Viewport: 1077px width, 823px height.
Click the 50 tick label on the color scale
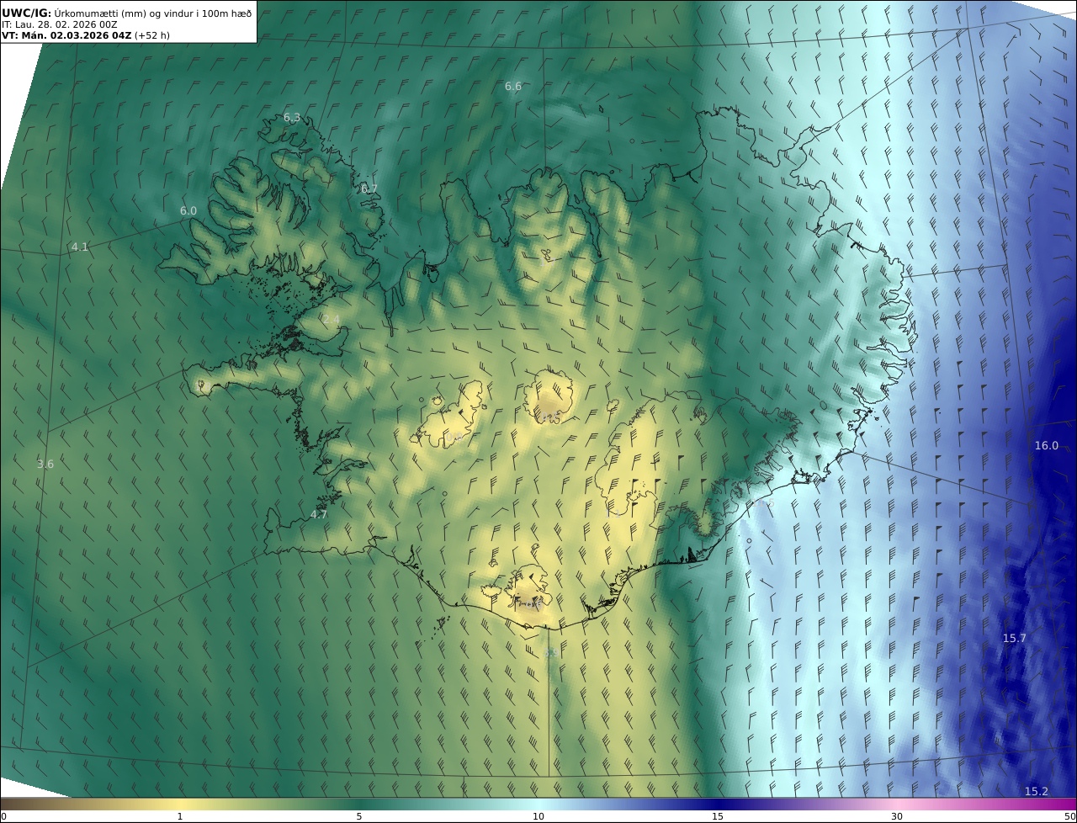[x=1069, y=816]
